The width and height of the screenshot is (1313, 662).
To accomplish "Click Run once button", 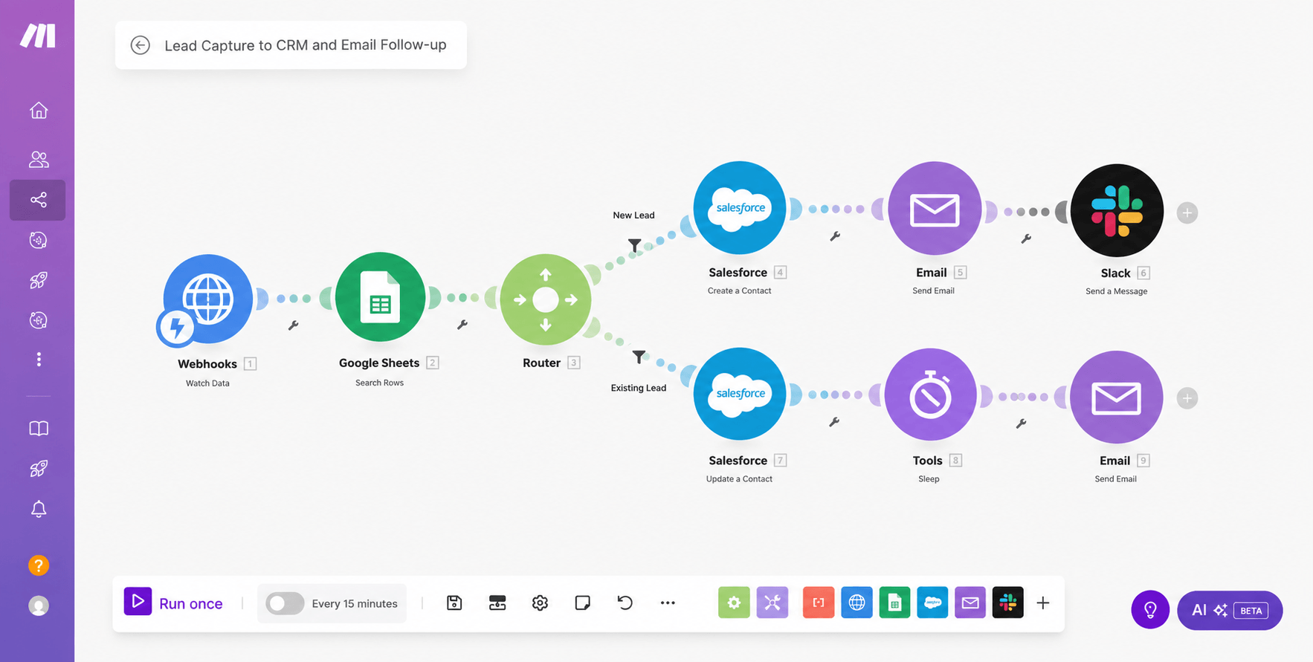I will click(174, 603).
